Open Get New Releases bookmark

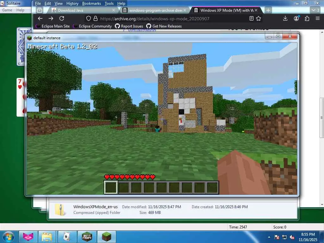point(164,26)
